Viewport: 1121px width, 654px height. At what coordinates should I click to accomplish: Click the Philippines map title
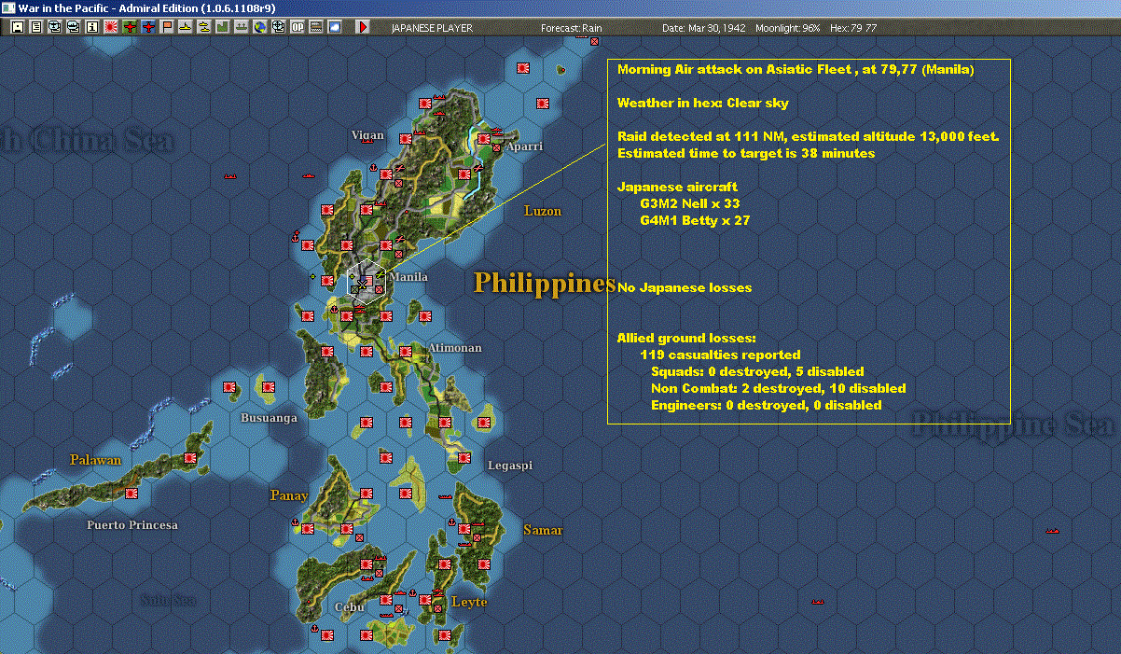point(545,284)
